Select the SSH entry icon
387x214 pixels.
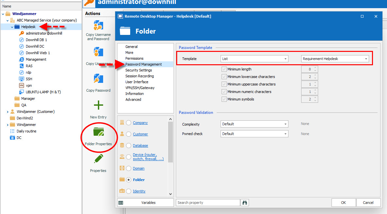(x=22, y=79)
